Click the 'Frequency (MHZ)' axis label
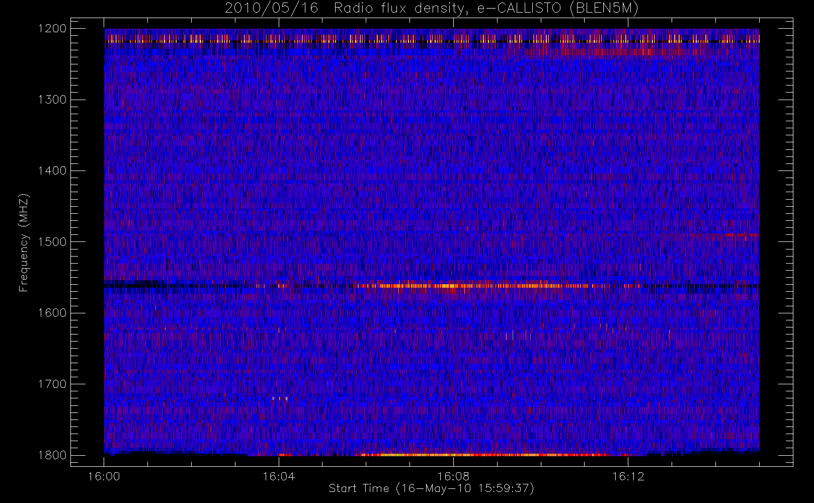Viewport: 814px width, 503px height. (x=24, y=242)
